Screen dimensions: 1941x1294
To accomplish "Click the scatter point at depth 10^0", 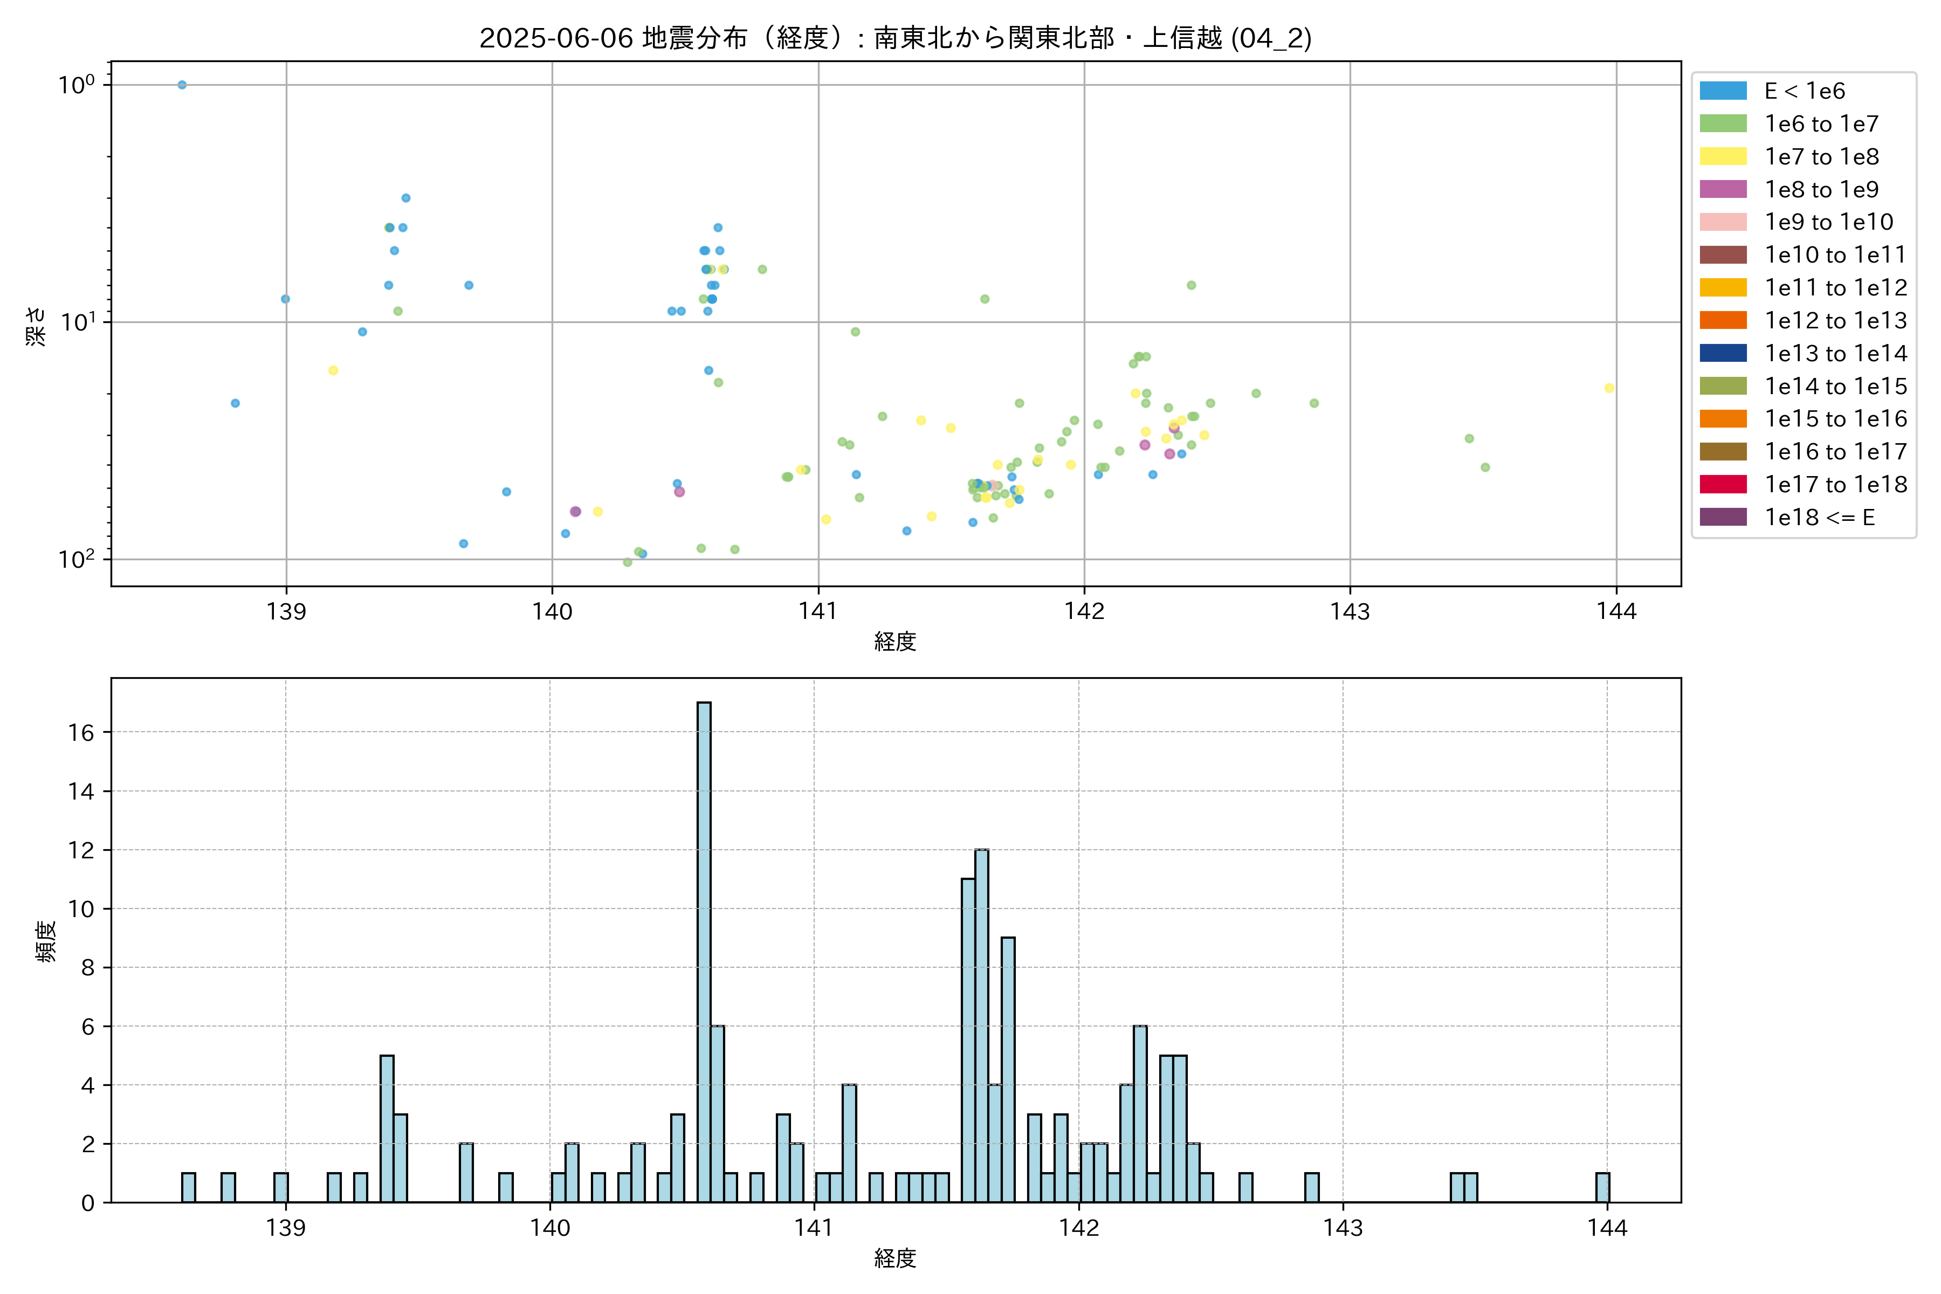I will [x=182, y=85].
